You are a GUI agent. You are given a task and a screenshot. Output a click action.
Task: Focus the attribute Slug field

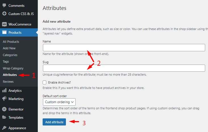[124, 68]
